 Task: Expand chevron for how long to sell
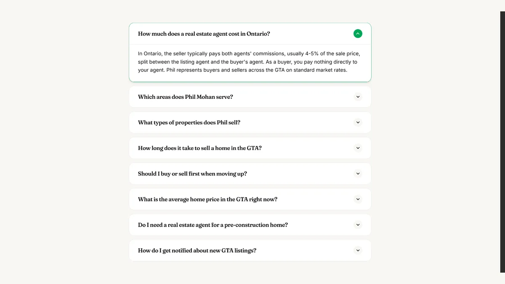(x=358, y=148)
